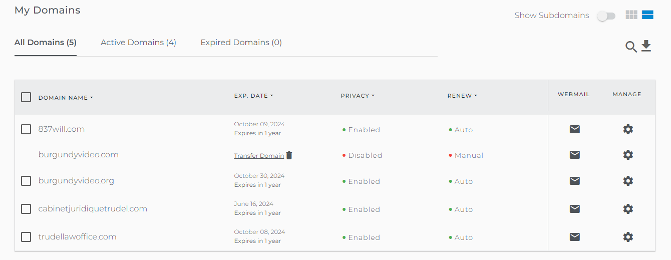Viewport: 671px width, 260px height.
Task: Expand the Exp. Date sort dropdown
Action: 271,96
